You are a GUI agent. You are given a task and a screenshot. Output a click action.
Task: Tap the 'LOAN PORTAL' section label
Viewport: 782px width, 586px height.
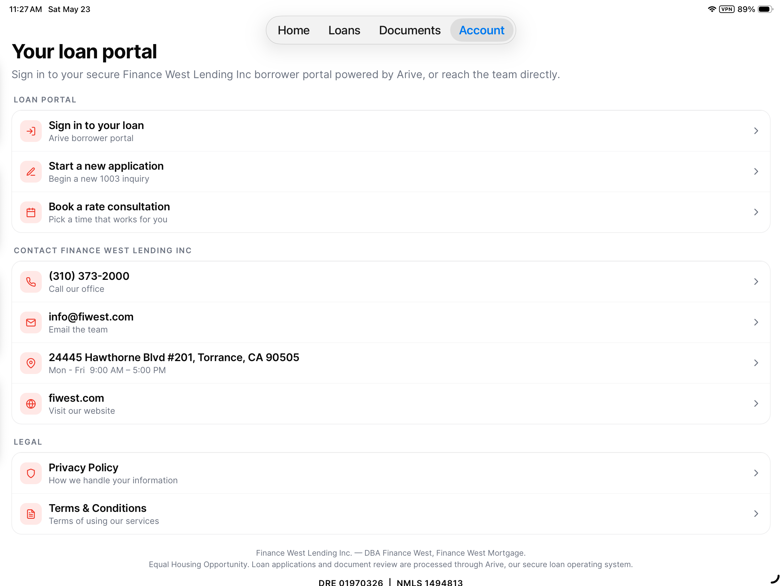click(45, 100)
